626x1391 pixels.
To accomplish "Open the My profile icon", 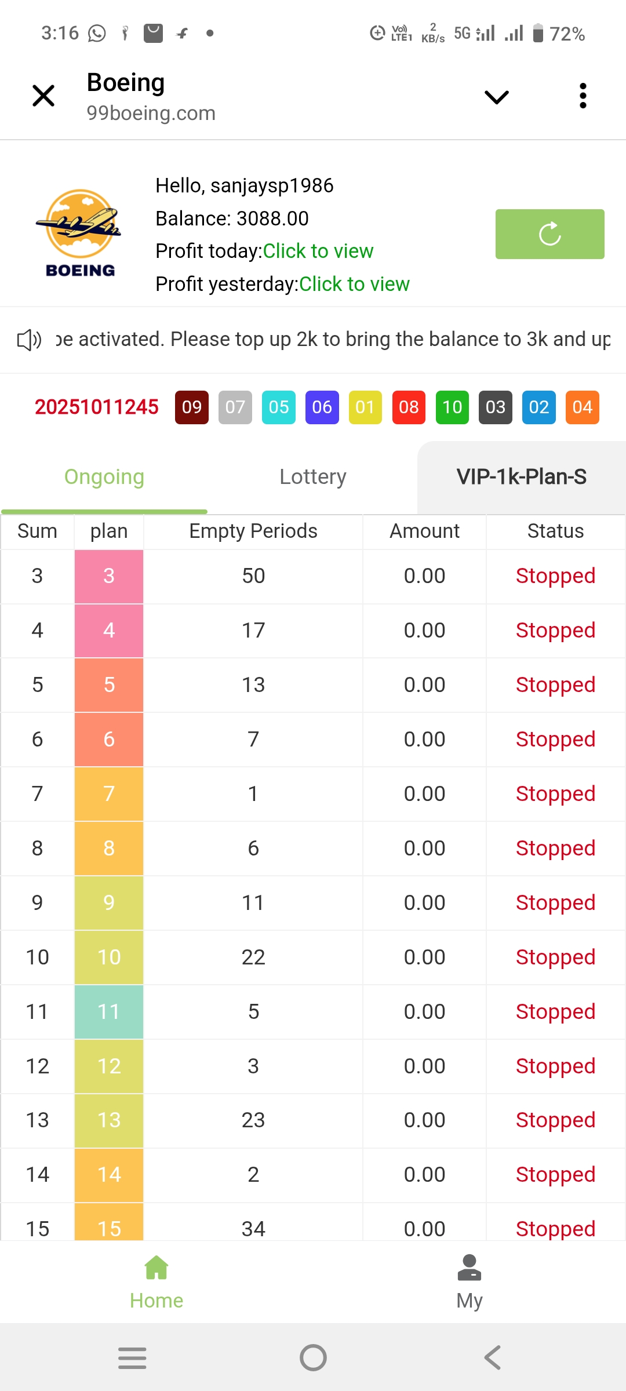I will (469, 1268).
